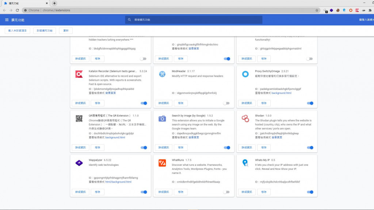Open the red Katalon Recorder icon in the browser toolbar

click(357, 10)
